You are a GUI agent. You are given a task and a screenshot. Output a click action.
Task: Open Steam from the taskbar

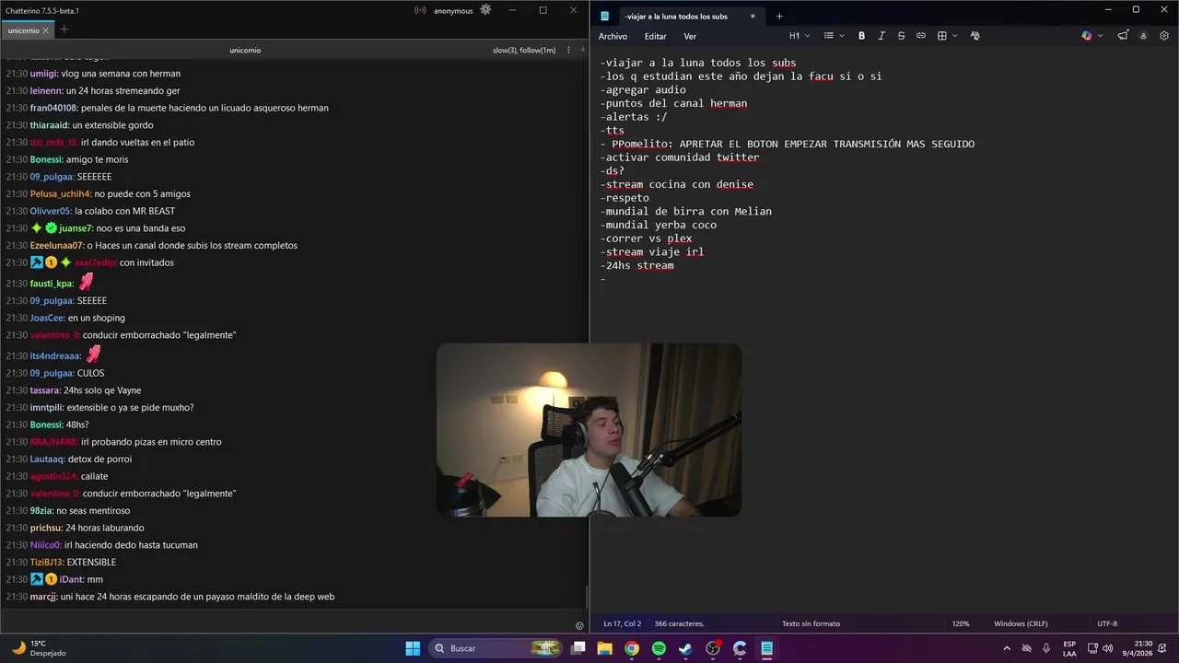(x=685, y=648)
